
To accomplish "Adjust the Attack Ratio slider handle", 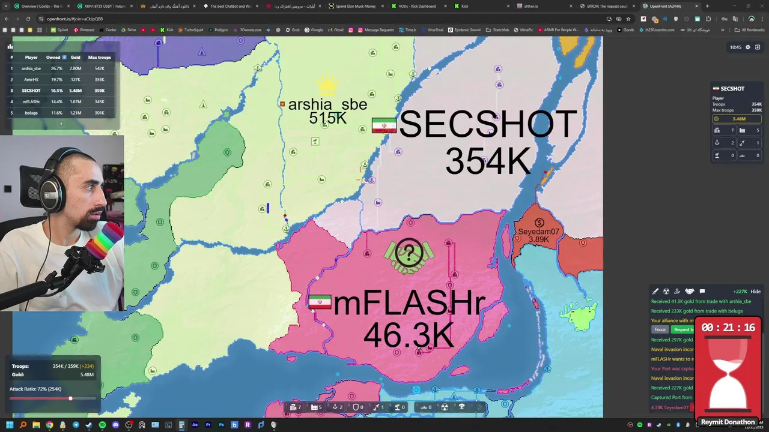I will click(70, 398).
